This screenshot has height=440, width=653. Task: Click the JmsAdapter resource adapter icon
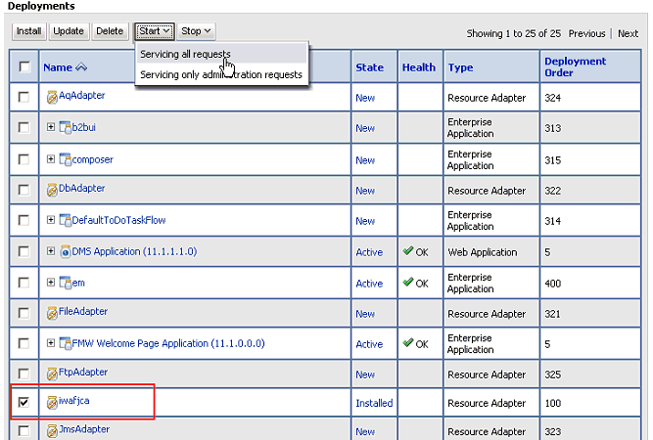[x=52, y=431]
